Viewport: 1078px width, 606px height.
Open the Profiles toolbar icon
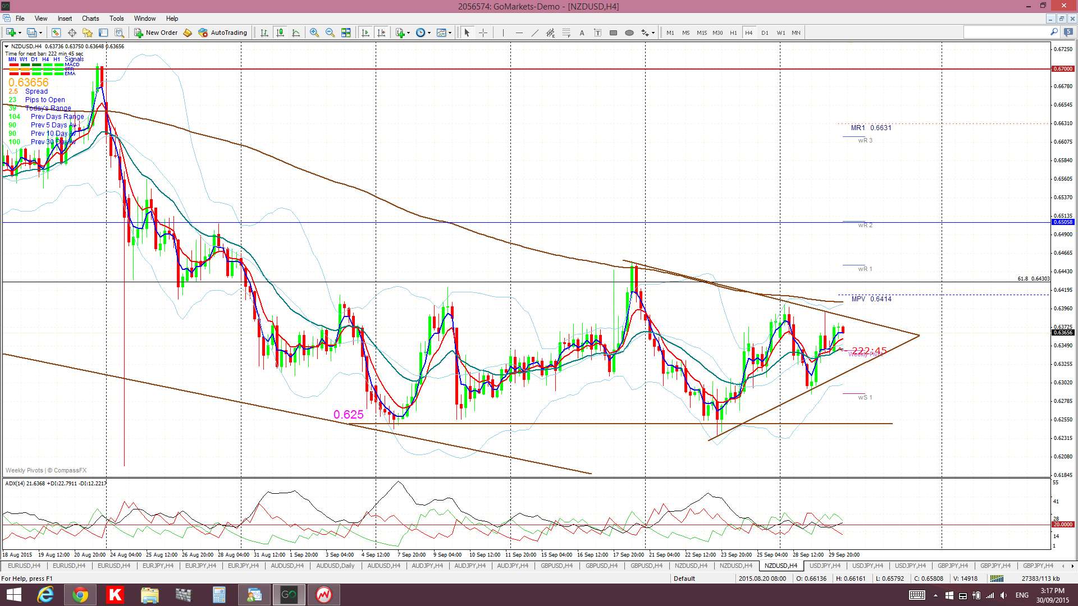32,33
